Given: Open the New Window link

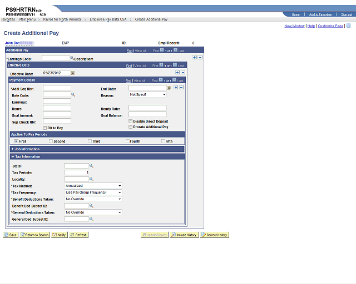Looking at the screenshot, I should tap(294, 26).
